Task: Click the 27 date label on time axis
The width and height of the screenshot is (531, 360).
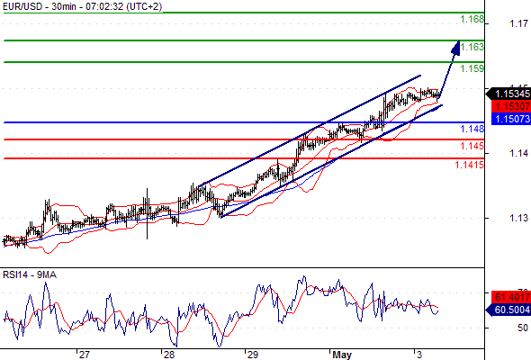Action: tap(85, 355)
